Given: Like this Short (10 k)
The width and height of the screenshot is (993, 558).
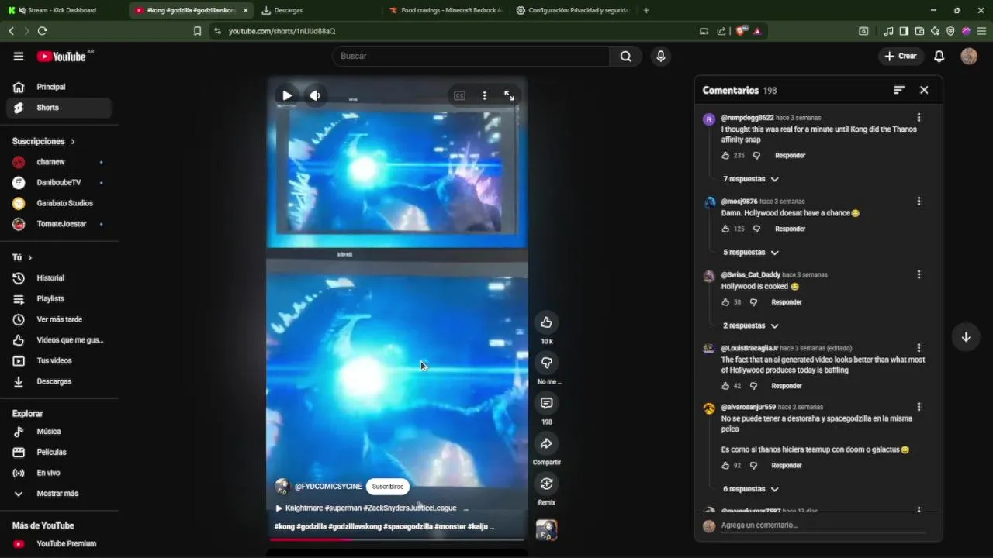Looking at the screenshot, I should (x=546, y=322).
